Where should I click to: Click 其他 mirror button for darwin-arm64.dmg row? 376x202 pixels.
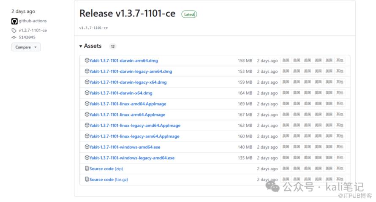340,60
